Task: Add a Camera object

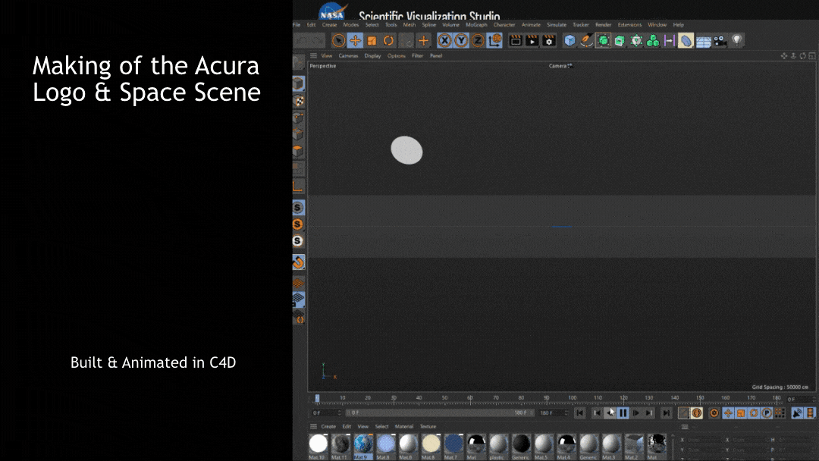Action: (720, 41)
